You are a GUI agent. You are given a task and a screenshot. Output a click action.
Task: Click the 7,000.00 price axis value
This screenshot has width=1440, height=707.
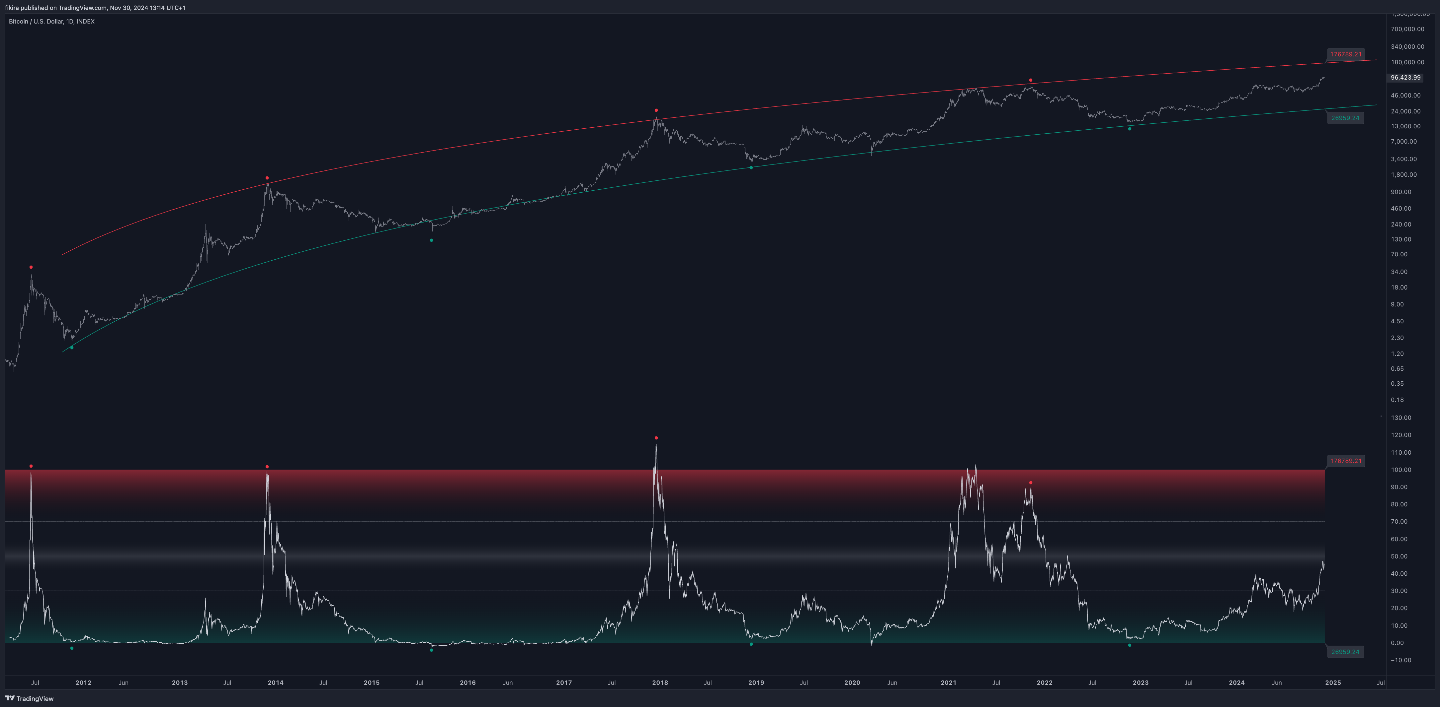pyautogui.click(x=1404, y=142)
